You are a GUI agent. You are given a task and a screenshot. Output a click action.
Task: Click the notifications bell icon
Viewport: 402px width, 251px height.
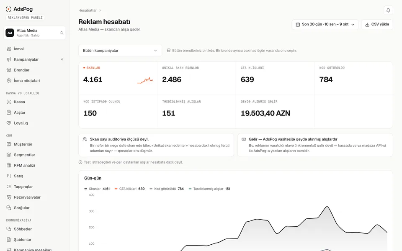(388, 10)
